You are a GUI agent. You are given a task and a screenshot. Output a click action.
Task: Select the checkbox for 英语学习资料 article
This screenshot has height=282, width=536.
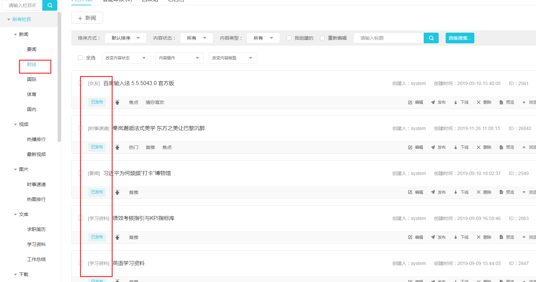(81, 263)
